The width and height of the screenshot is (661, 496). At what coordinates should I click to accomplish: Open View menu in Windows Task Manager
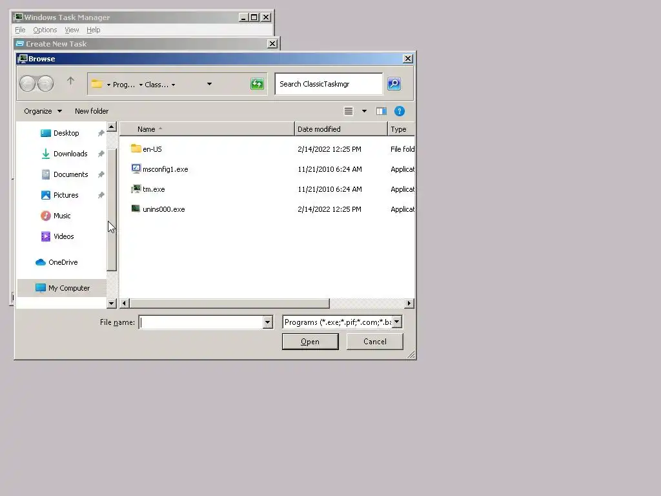[72, 30]
